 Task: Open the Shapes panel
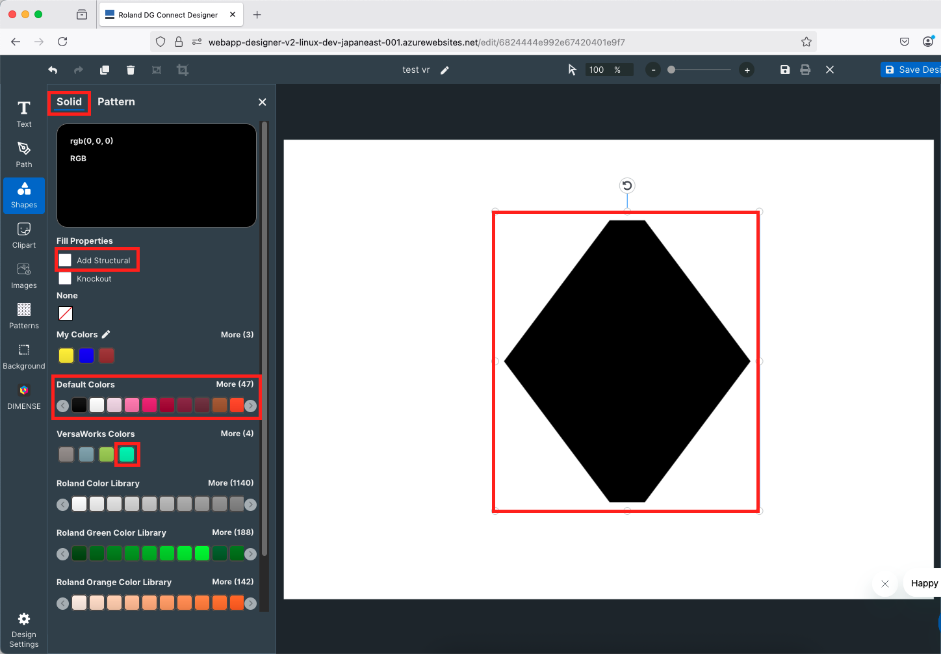(x=24, y=195)
